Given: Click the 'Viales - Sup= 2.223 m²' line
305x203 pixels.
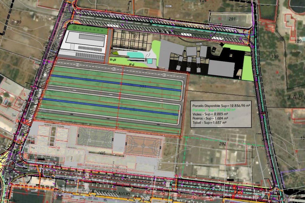Looking at the screenshot, I should 210,114.
